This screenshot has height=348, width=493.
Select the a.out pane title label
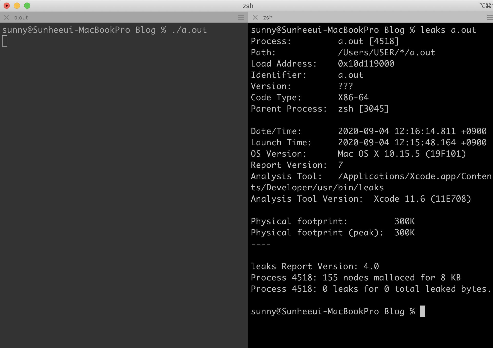point(21,18)
